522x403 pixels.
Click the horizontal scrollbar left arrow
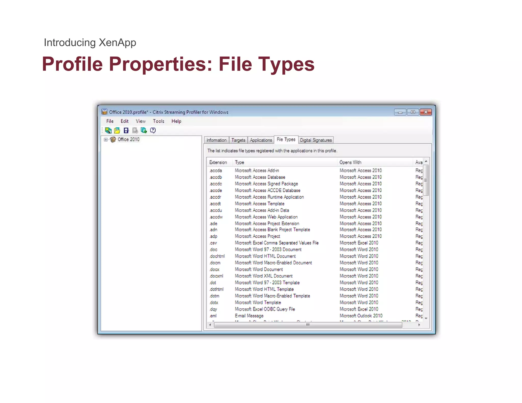[210, 325]
